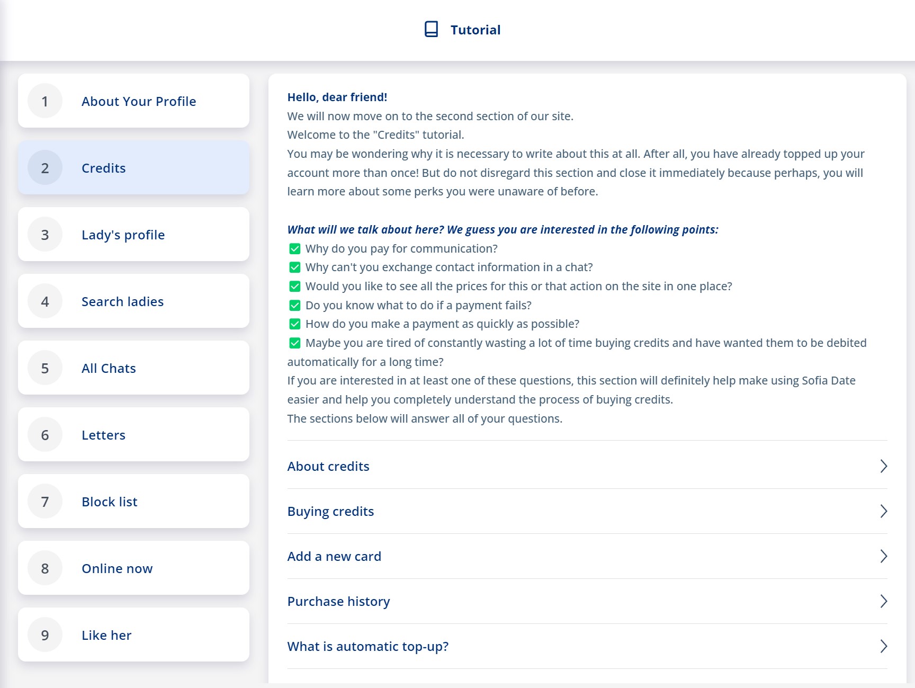915x688 pixels.
Task: Click the Tutorial book icon
Action: pos(431,29)
